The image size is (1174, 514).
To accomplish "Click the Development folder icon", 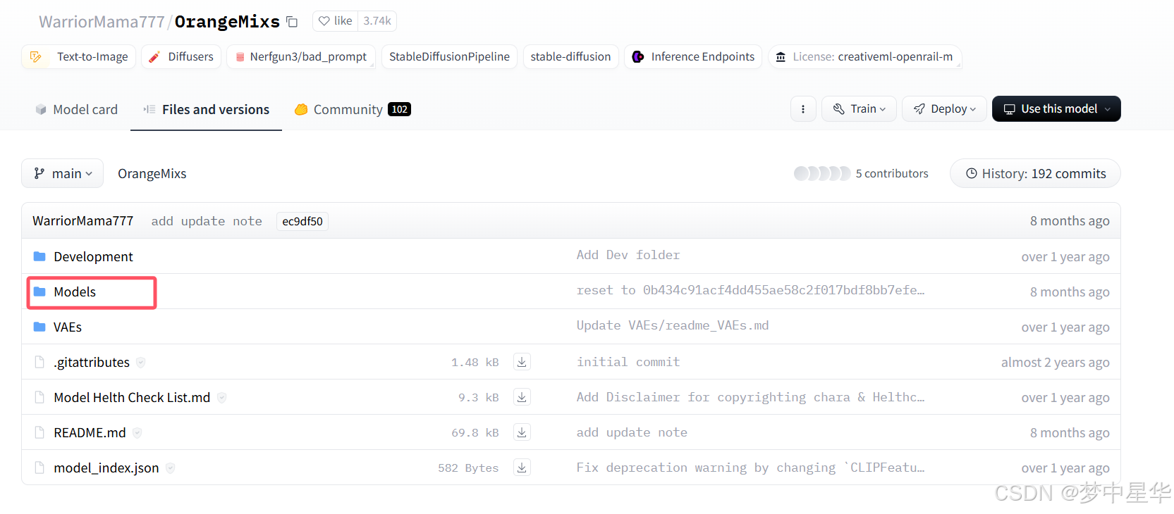I will (x=39, y=256).
